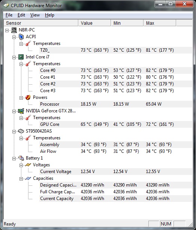
Task: Click the 65.04 W max value
Action: (x=154, y=104)
